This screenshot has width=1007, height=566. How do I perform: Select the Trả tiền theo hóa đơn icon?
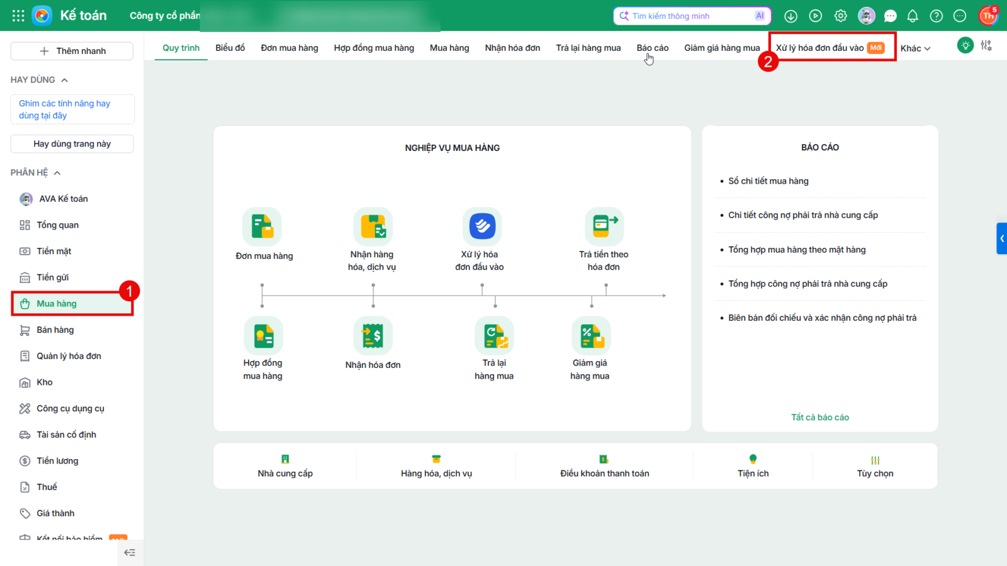[x=604, y=226]
